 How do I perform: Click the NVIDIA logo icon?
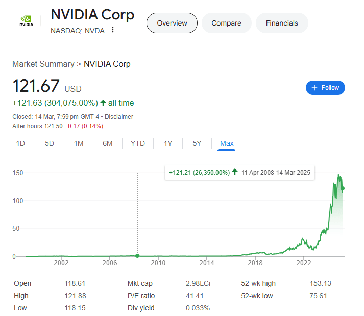[26, 21]
